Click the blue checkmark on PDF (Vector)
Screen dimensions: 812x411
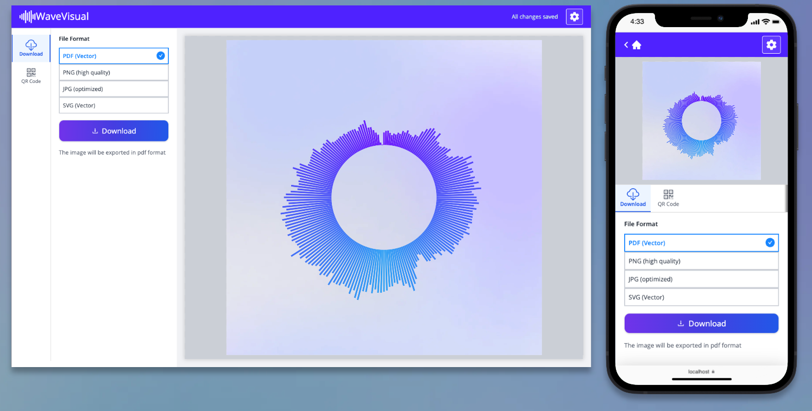pyautogui.click(x=160, y=55)
